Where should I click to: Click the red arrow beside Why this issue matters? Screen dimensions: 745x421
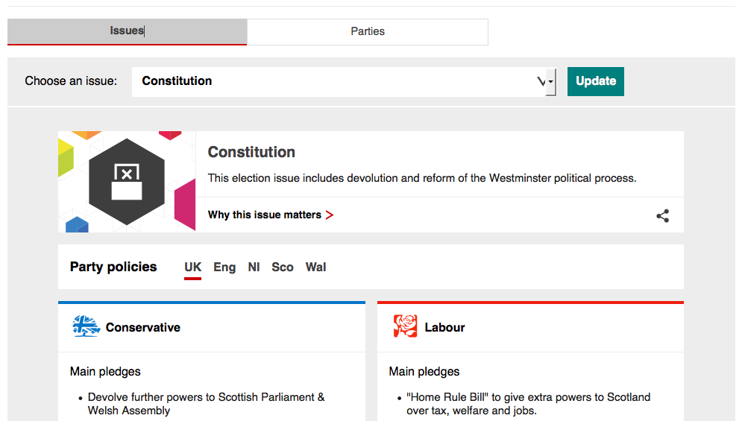point(330,215)
